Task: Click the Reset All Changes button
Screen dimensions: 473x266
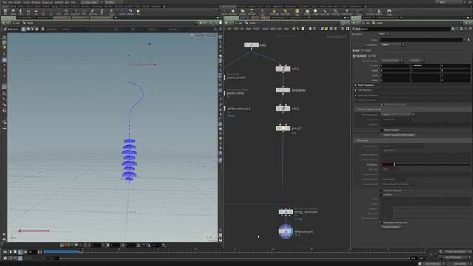Action: pyautogui.click(x=391, y=227)
